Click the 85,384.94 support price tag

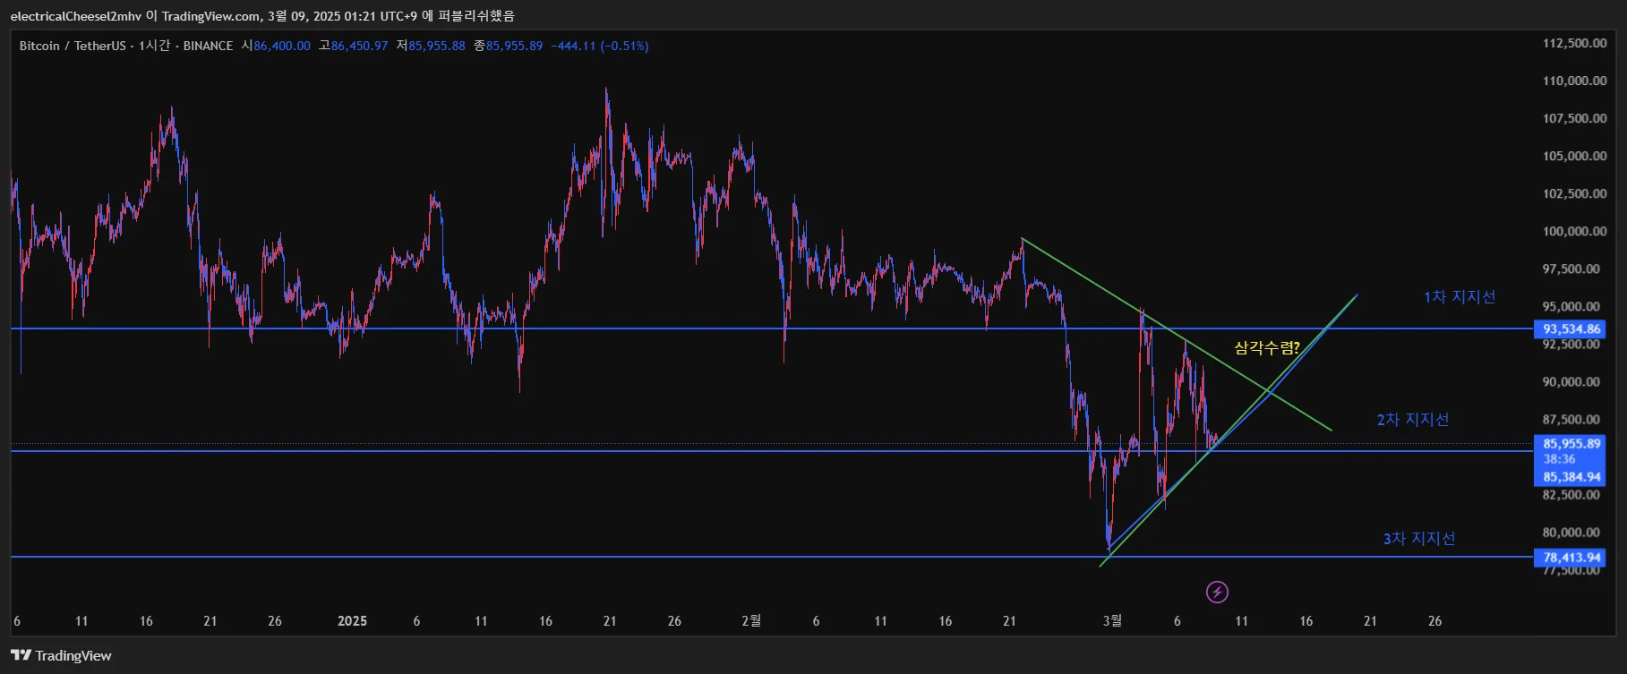(x=1571, y=477)
